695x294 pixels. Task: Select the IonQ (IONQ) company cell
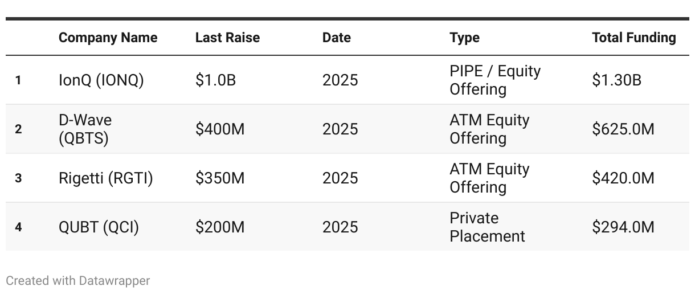[x=101, y=80]
